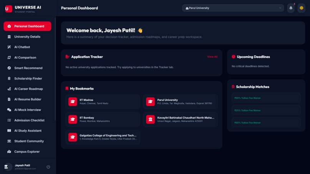Open the IIT Madras bookmark card
310x174 pixels.
tap(103, 102)
